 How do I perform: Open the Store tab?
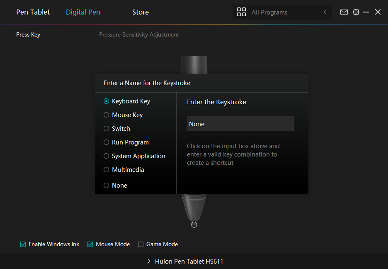(140, 12)
